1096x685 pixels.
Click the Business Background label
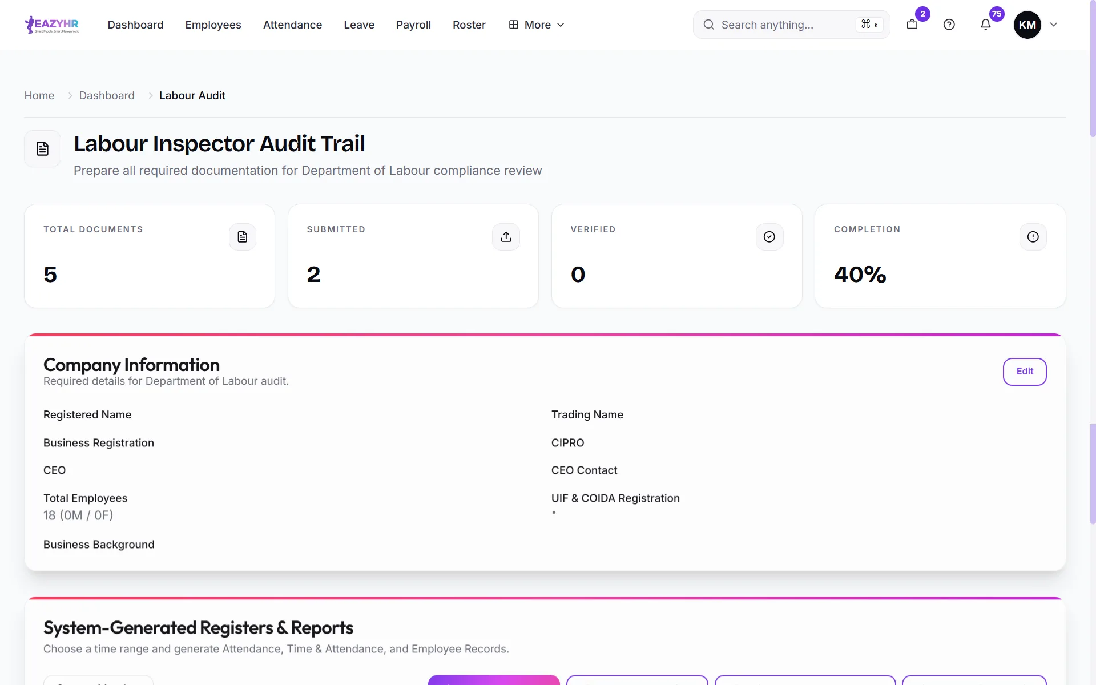99,545
